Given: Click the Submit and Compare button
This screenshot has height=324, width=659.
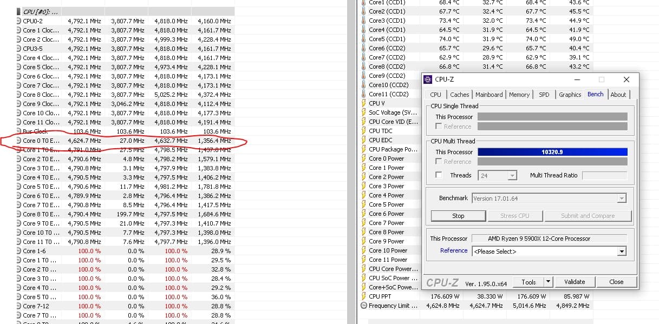Looking at the screenshot, I should (588, 216).
